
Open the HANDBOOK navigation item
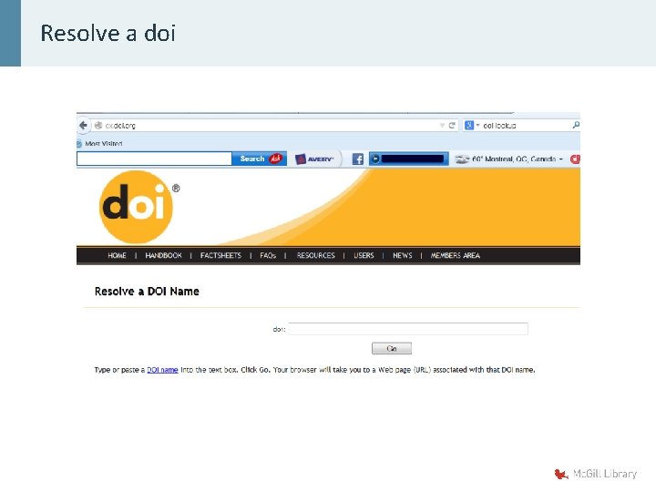164,255
